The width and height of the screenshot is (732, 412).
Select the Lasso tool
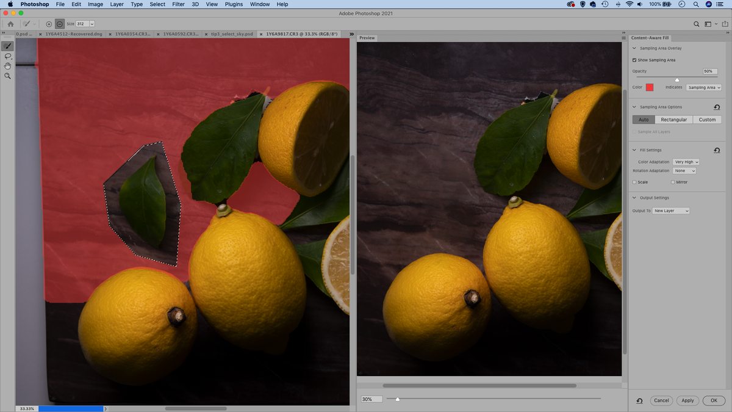click(7, 56)
